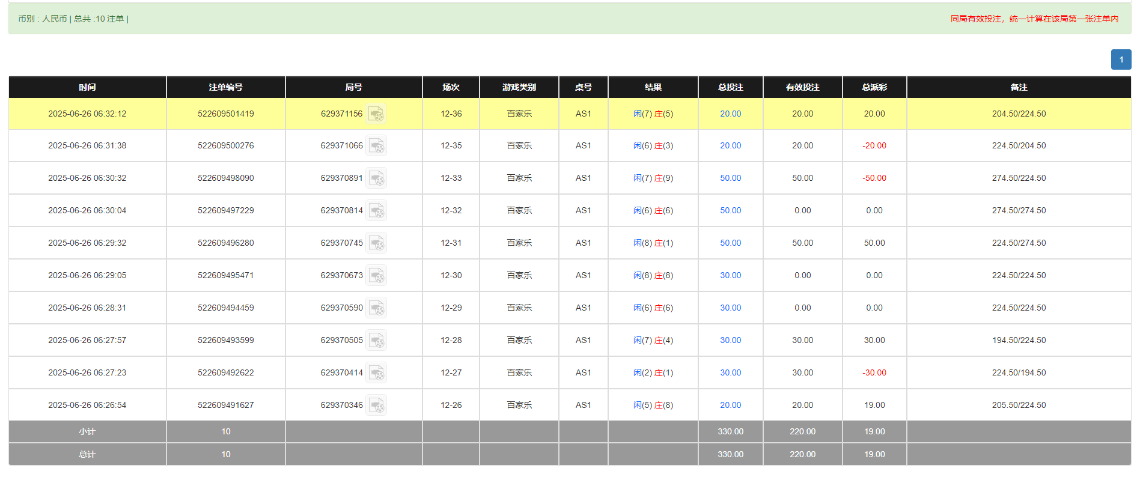Image resolution: width=1134 pixels, height=480 pixels.
Task: Open the 50.00 total bet link for round 12-33
Action: (x=730, y=178)
